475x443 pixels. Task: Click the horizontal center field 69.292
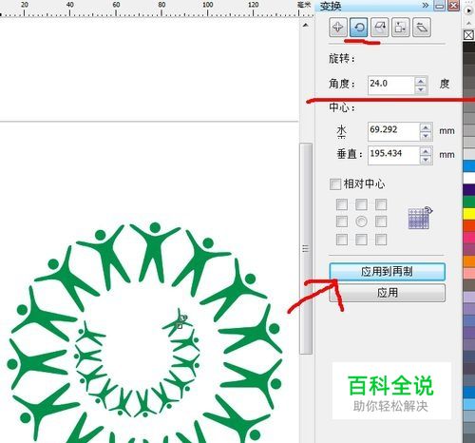[393, 131]
